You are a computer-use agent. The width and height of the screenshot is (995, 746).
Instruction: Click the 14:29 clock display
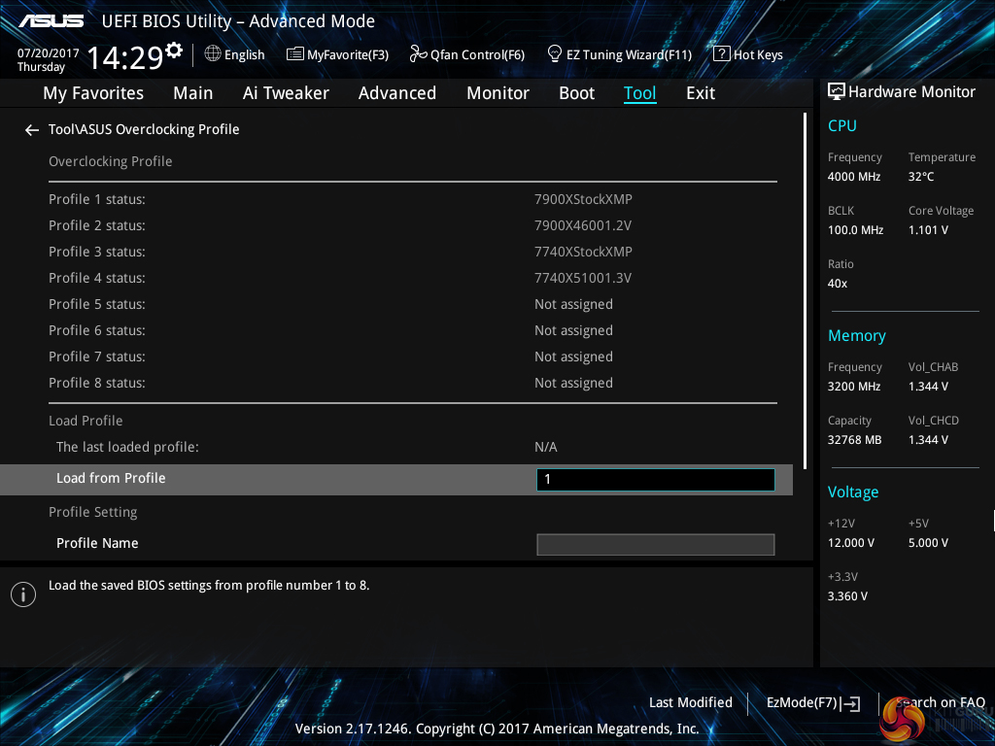tap(125, 57)
